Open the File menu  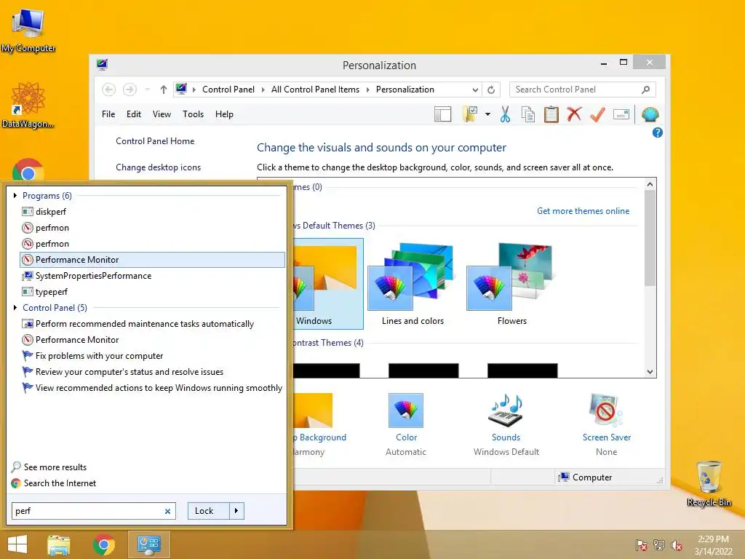(108, 114)
